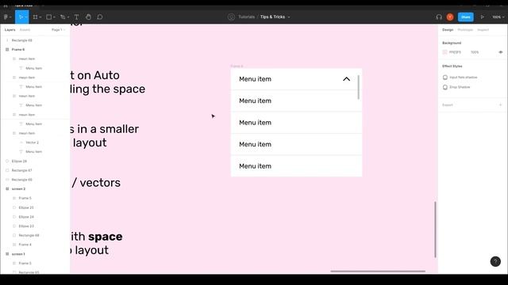Click the ellipse icon of Ellipse 26 layer
The height and width of the screenshot is (285, 508).
coord(7,161)
